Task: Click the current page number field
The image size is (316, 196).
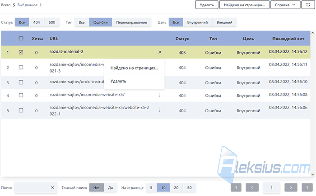Action: [x=271, y=187]
